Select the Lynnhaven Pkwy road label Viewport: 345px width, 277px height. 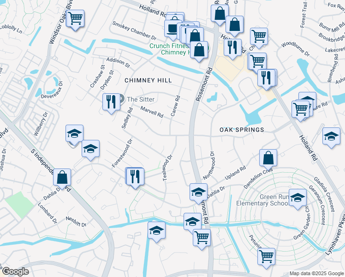(335, 235)
